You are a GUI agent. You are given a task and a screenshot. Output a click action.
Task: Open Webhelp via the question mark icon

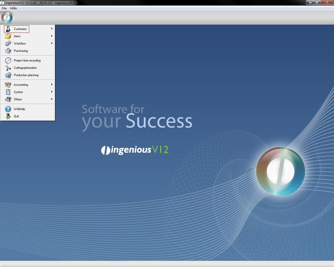coord(8,109)
